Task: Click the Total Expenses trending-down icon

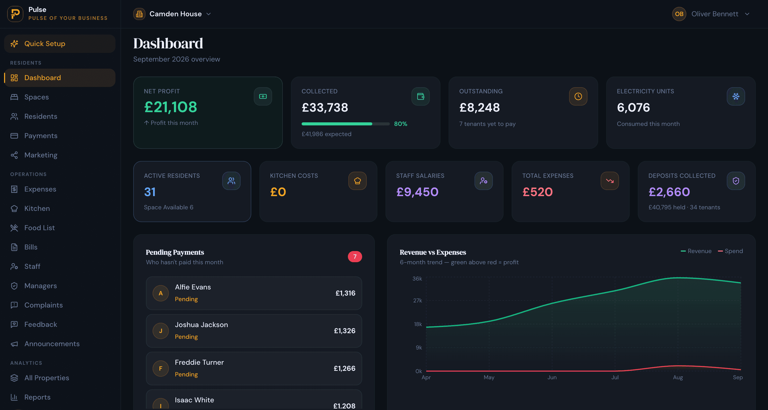Action: click(610, 181)
